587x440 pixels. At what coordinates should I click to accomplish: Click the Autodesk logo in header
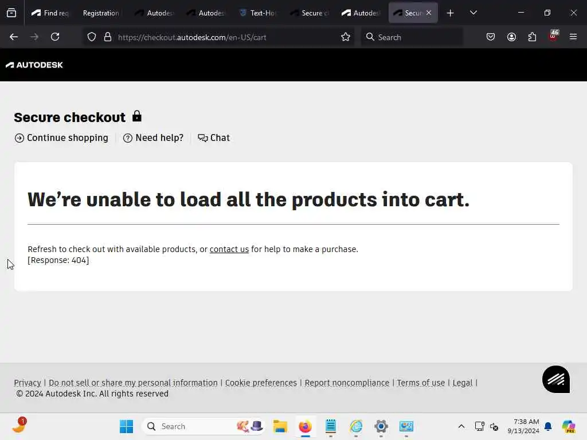pos(34,65)
